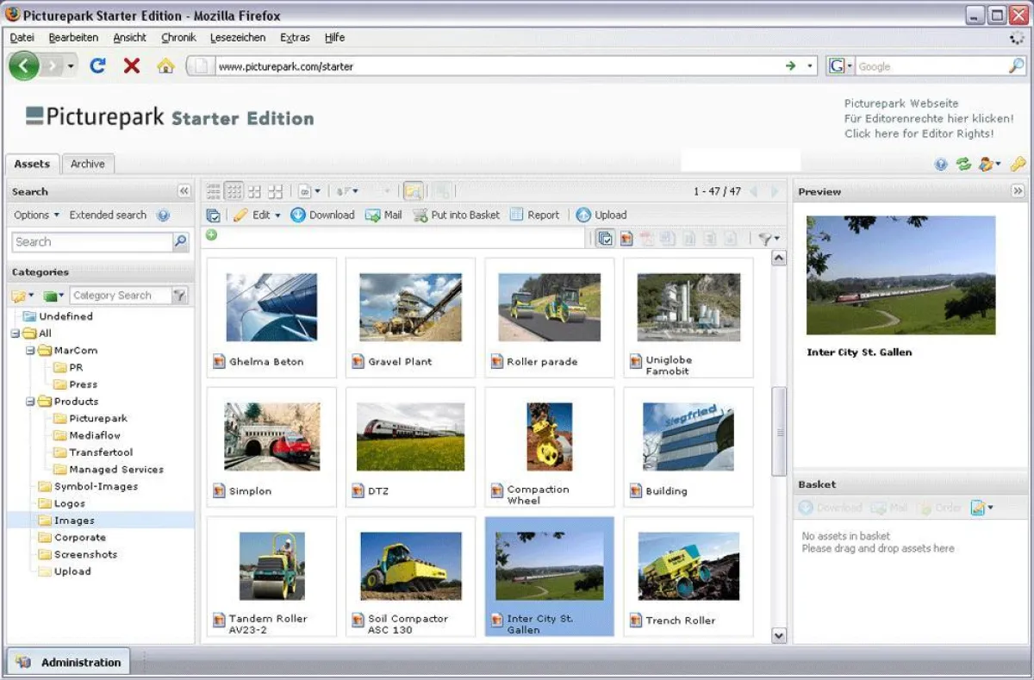Open the Edit dropdown arrow
Screen dimensions: 1034x680
(277, 215)
